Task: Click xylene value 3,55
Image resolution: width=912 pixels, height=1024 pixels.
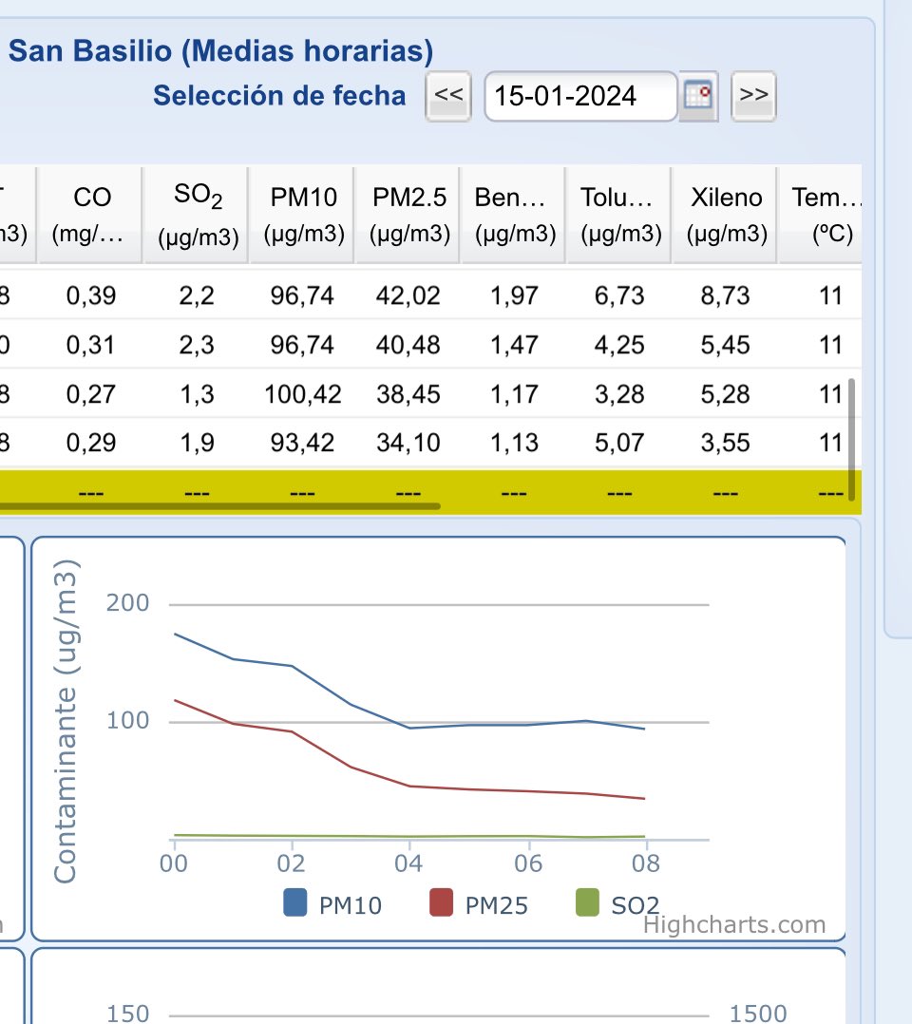Action: (x=725, y=443)
